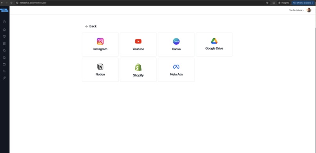Reload the page with the refresh icon
The height and width of the screenshot is (153, 316).
click(x=11, y=3)
